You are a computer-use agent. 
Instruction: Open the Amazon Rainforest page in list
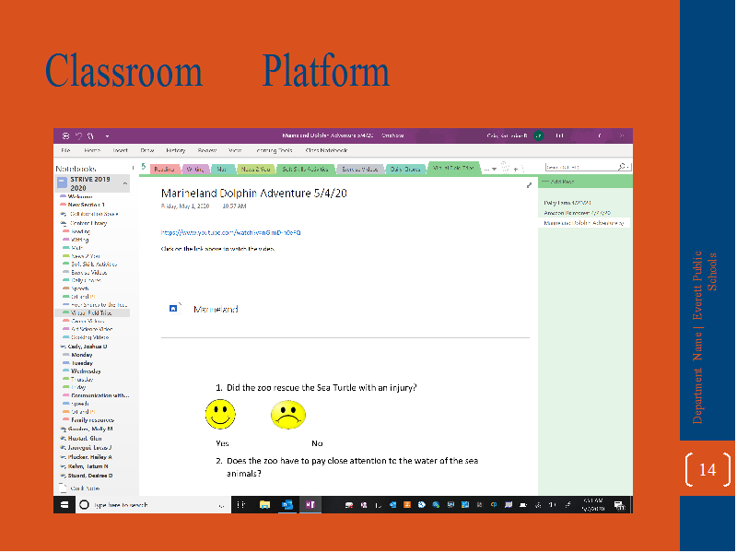578,213
